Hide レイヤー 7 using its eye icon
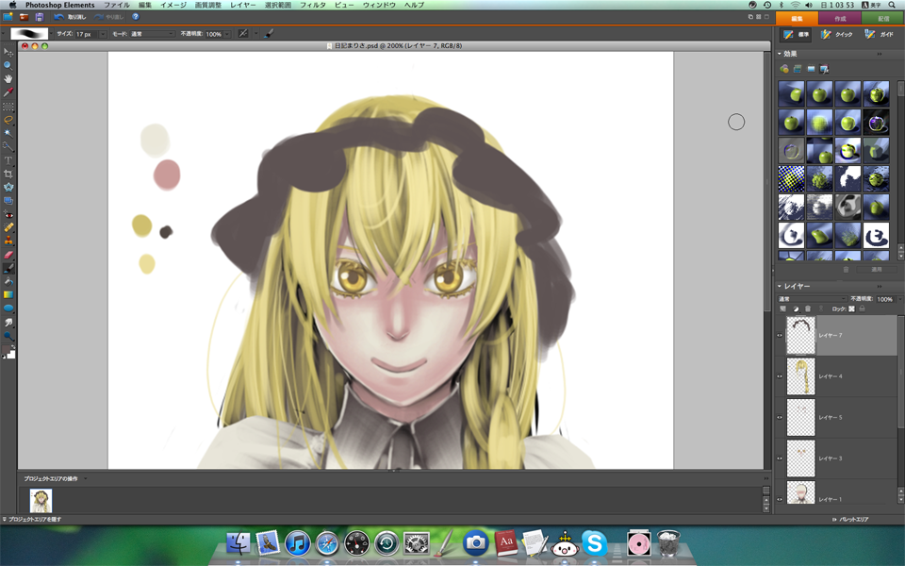This screenshot has width=905, height=566. click(780, 336)
